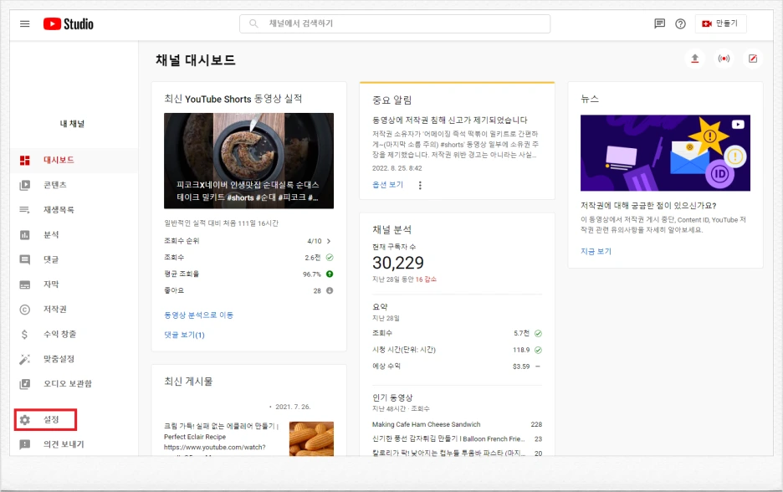Click the subscriber count 30,229
Viewport: 783px width, 492px height.
[x=398, y=263]
